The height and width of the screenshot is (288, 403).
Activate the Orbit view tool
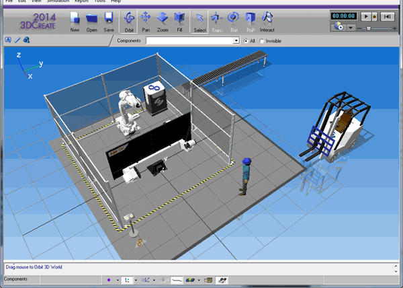click(x=129, y=20)
